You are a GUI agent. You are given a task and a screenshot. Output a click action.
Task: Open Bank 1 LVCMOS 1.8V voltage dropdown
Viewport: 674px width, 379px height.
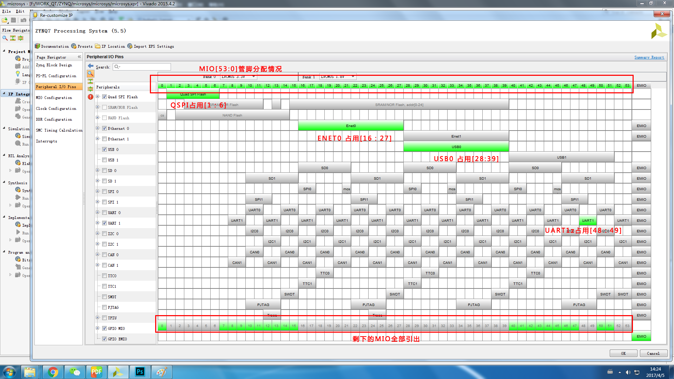click(338, 77)
